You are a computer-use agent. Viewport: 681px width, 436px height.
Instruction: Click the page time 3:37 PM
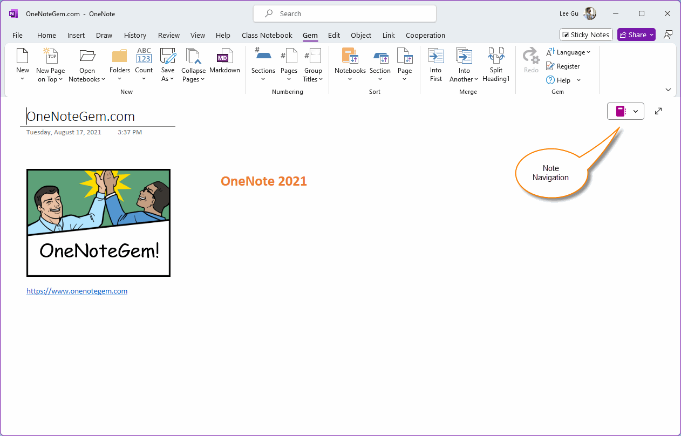[x=130, y=132]
